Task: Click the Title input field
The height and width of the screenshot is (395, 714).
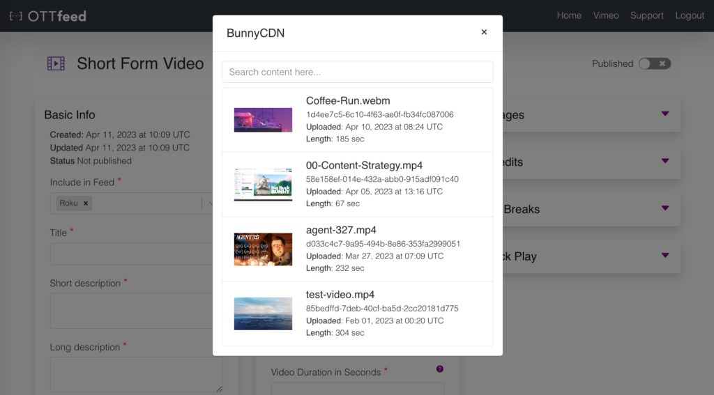Action: click(x=131, y=254)
